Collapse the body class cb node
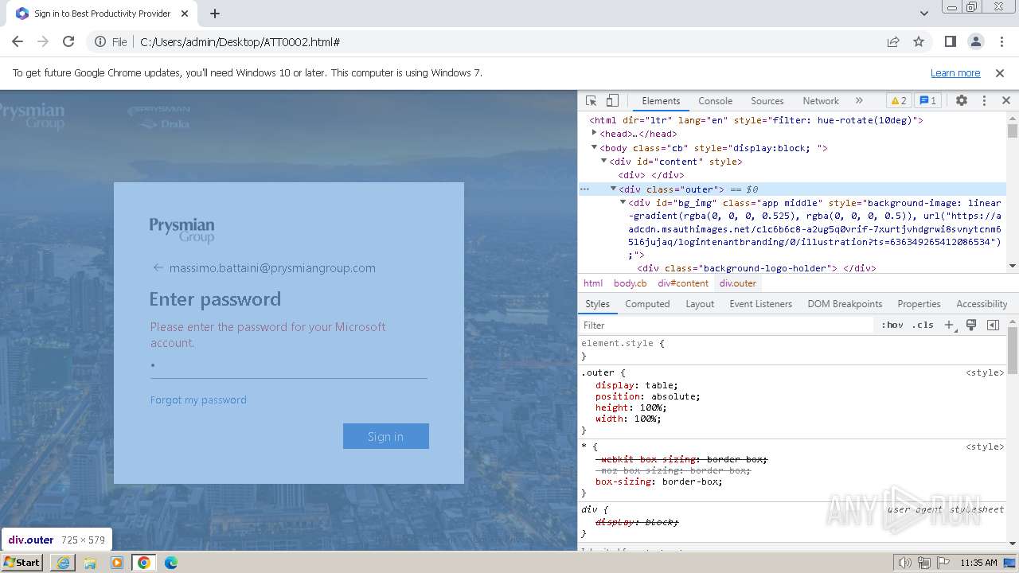This screenshot has height=573, width=1019. (x=594, y=147)
